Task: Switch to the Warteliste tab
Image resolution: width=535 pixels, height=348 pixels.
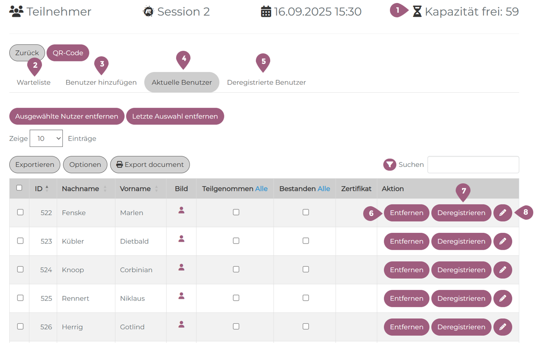Action: [34, 83]
